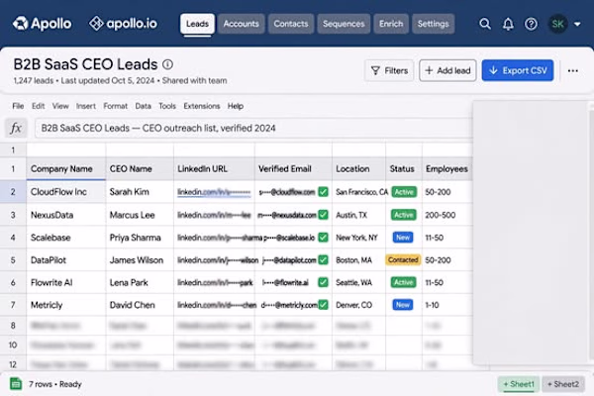The height and width of the screenshot is (396, 594).
Task: Click the formula bar input field
Action: pyautogui.click(x=253, y=128)
